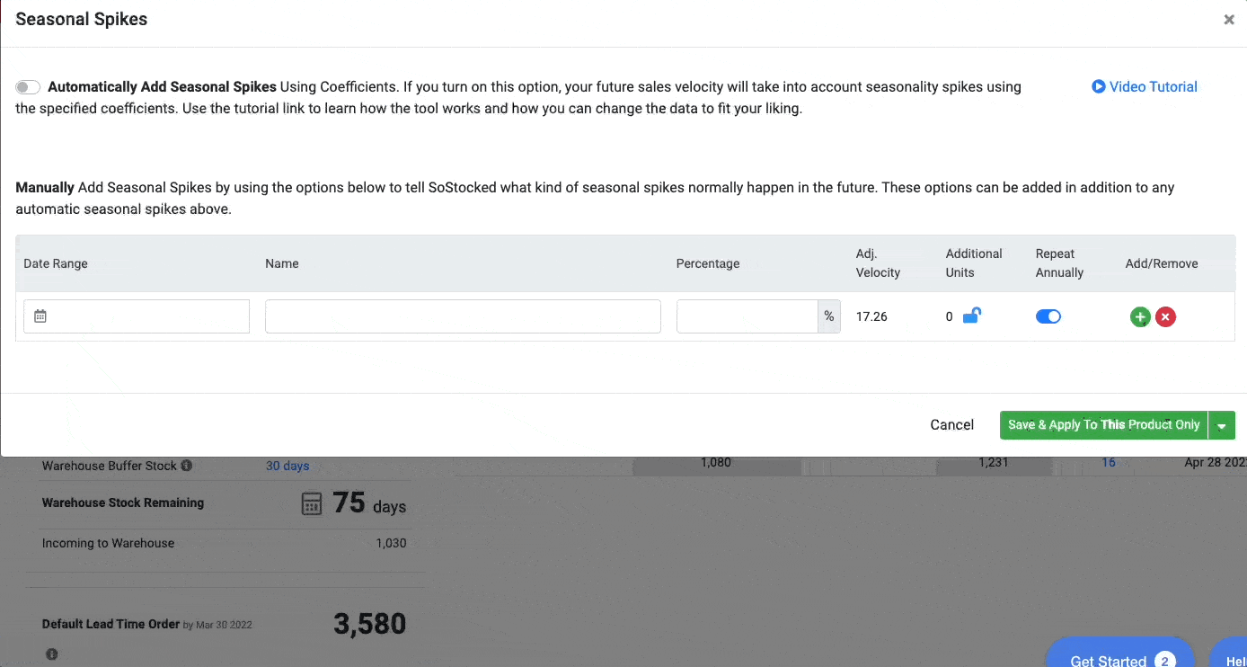
Task: View Default Lead Time Order info
Action: pos(51,654)
